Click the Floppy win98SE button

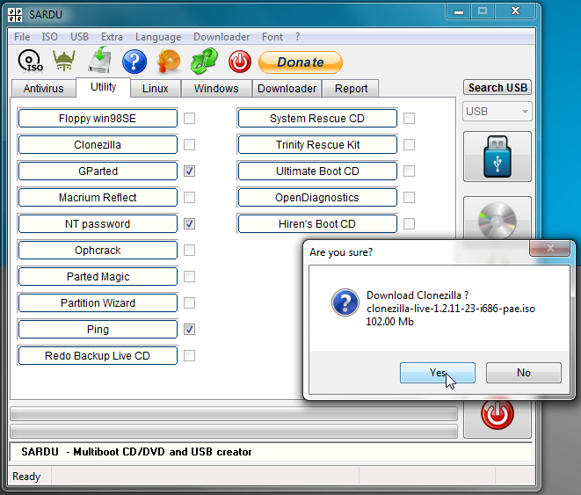98,119
